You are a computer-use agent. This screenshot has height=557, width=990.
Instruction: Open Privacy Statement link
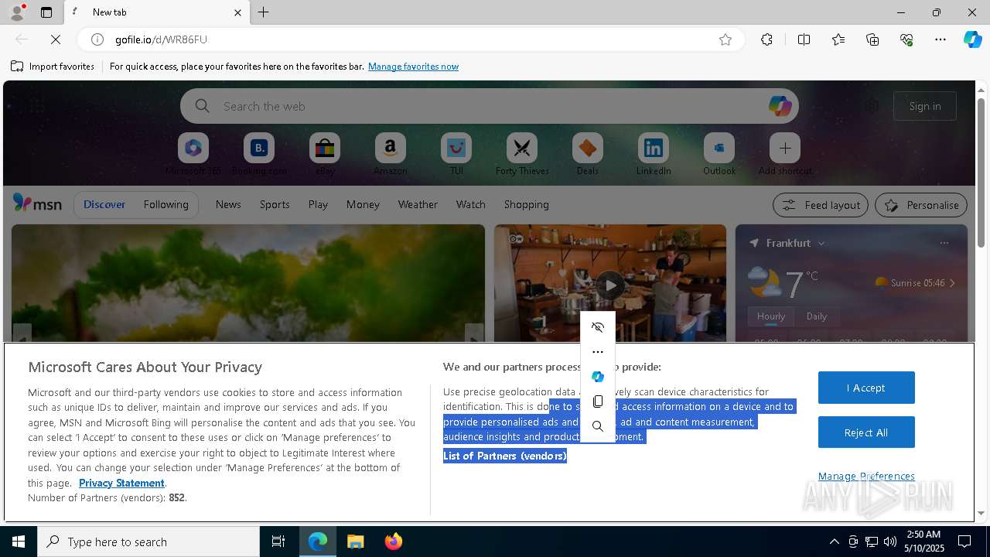coord(121,483)
